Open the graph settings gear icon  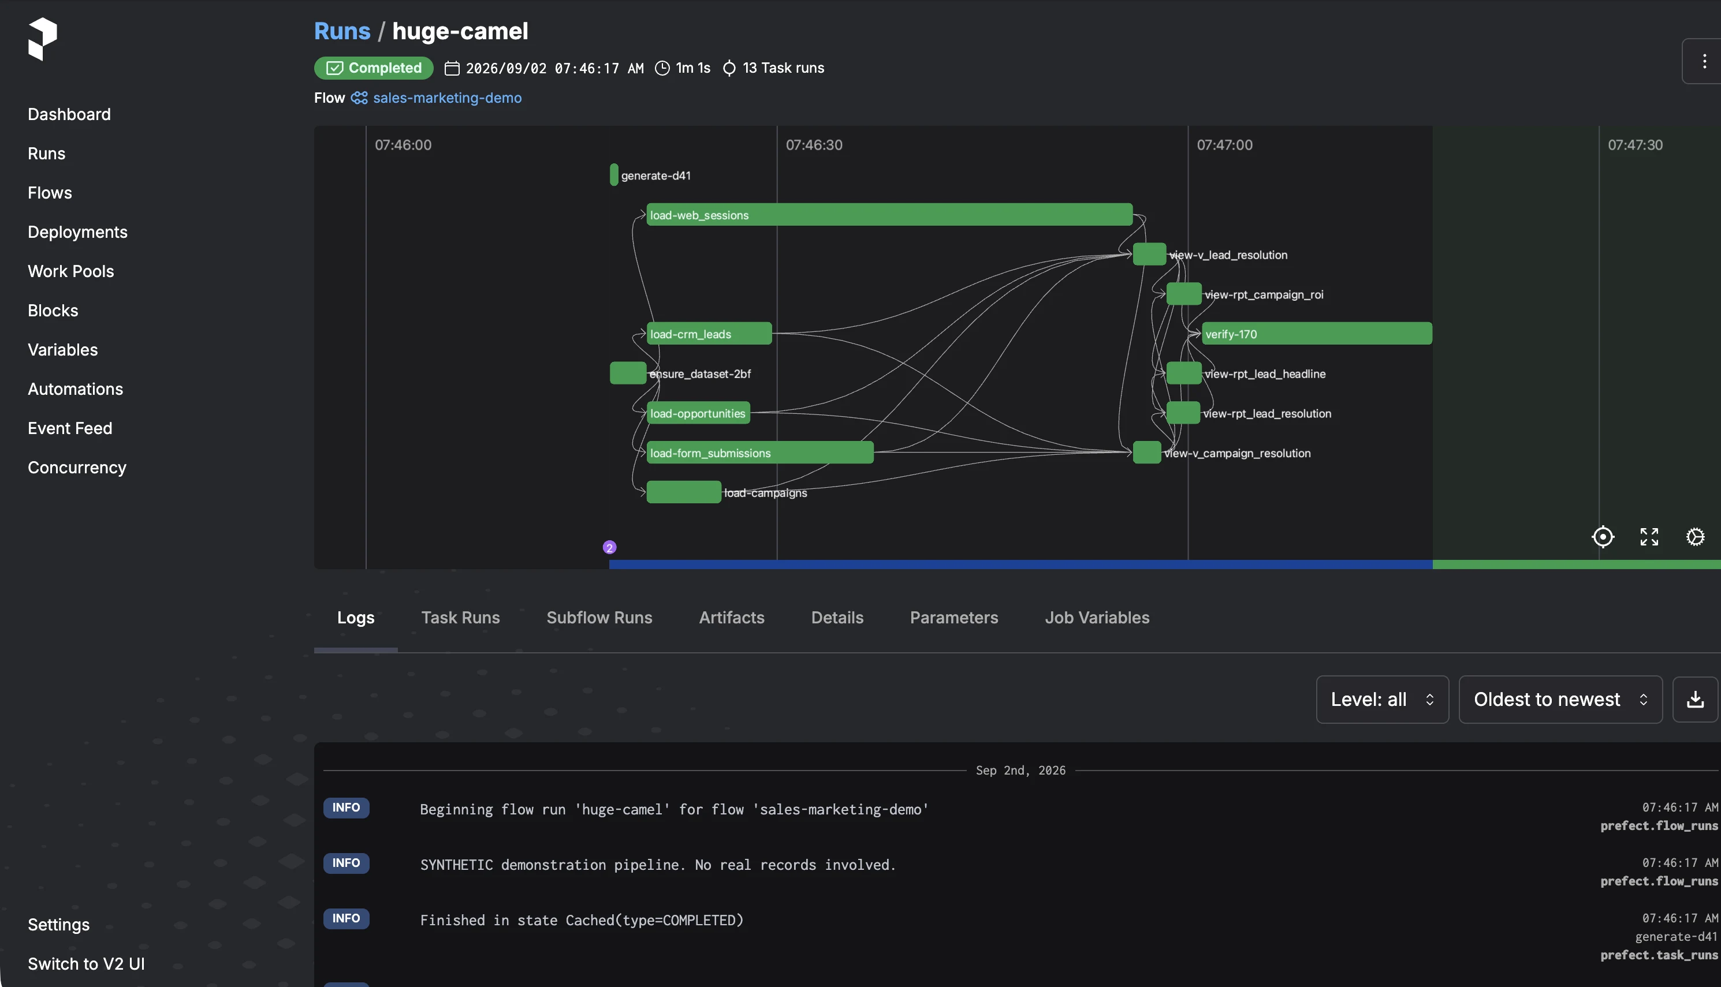coord(1695,537)
